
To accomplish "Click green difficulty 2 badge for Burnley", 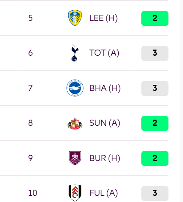I will (x=155, y=159).
